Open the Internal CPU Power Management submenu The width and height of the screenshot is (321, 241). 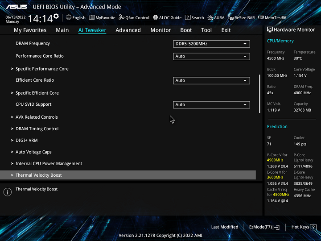[x=49, y=163]
